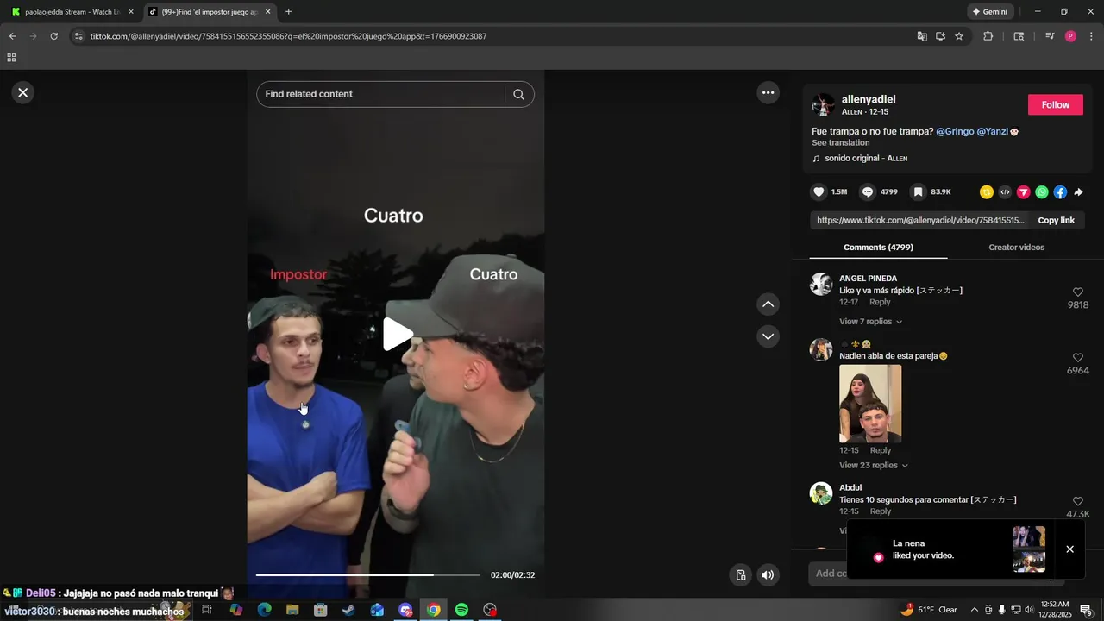Image resolution: width=1104 pixels, height=621 pixels.
Task: Go to next video with down arrow
Action: 768,336
